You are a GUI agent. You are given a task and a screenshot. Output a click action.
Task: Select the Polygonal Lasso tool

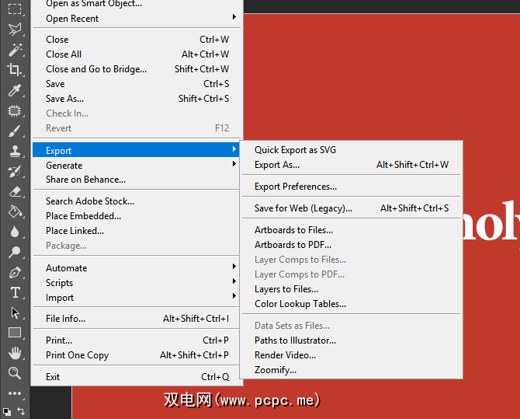15,30
